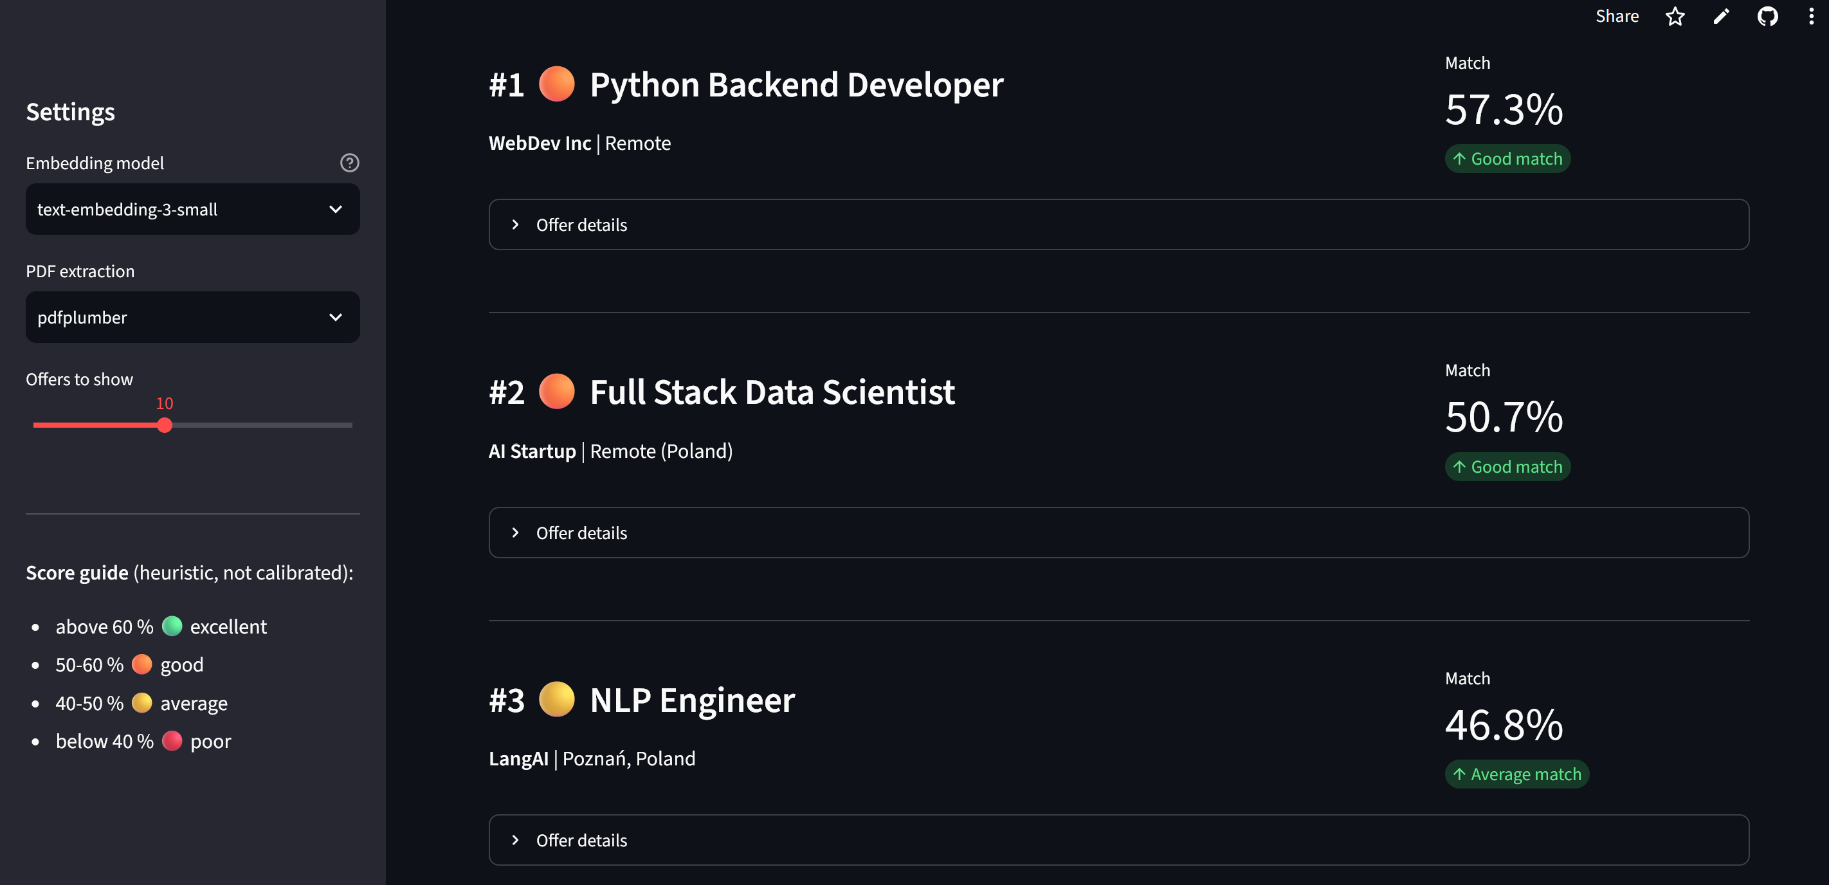Open the GitHub repository icon
This screenshot has width=1829, height=885.
click(1767, 16)
